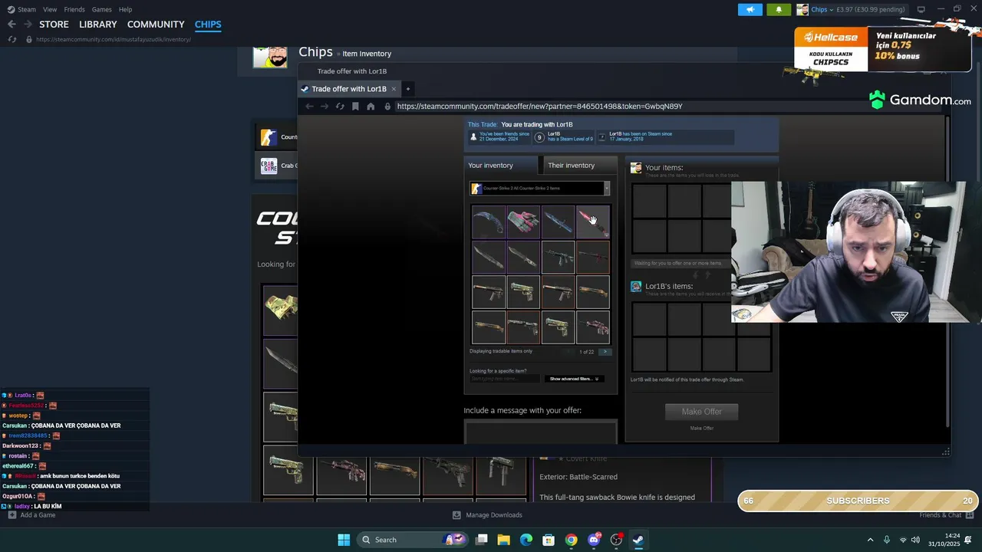Click the offer message text box

coord(540,431)
